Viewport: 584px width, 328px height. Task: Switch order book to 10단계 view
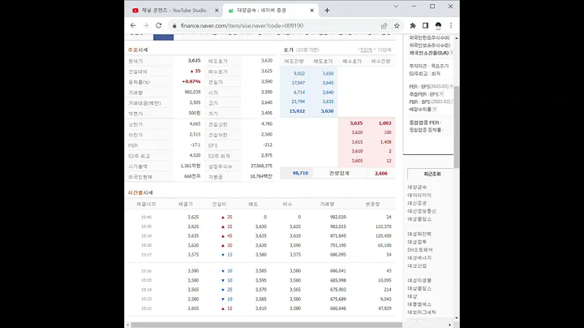pyautogui.click(x=384, y=50)
